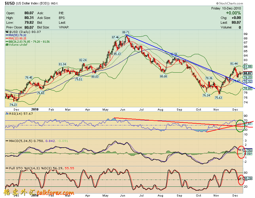Select the Prev Close value 80.07
The image size is (255, 198).
click(29, 27)
